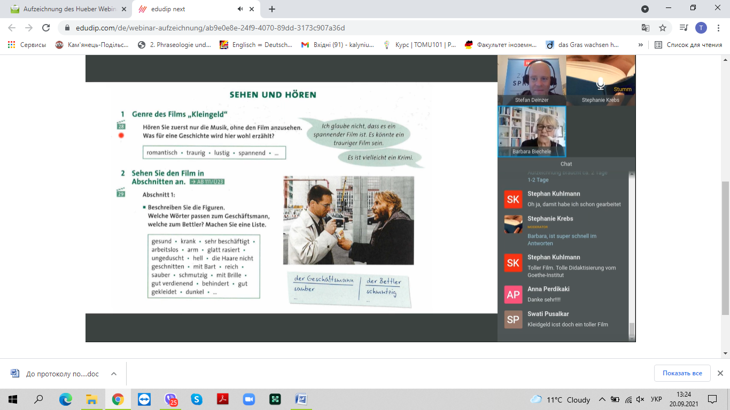The image size is (730, 410).
Task: Open Zoom from the taskbar
Action: [248, 399]
